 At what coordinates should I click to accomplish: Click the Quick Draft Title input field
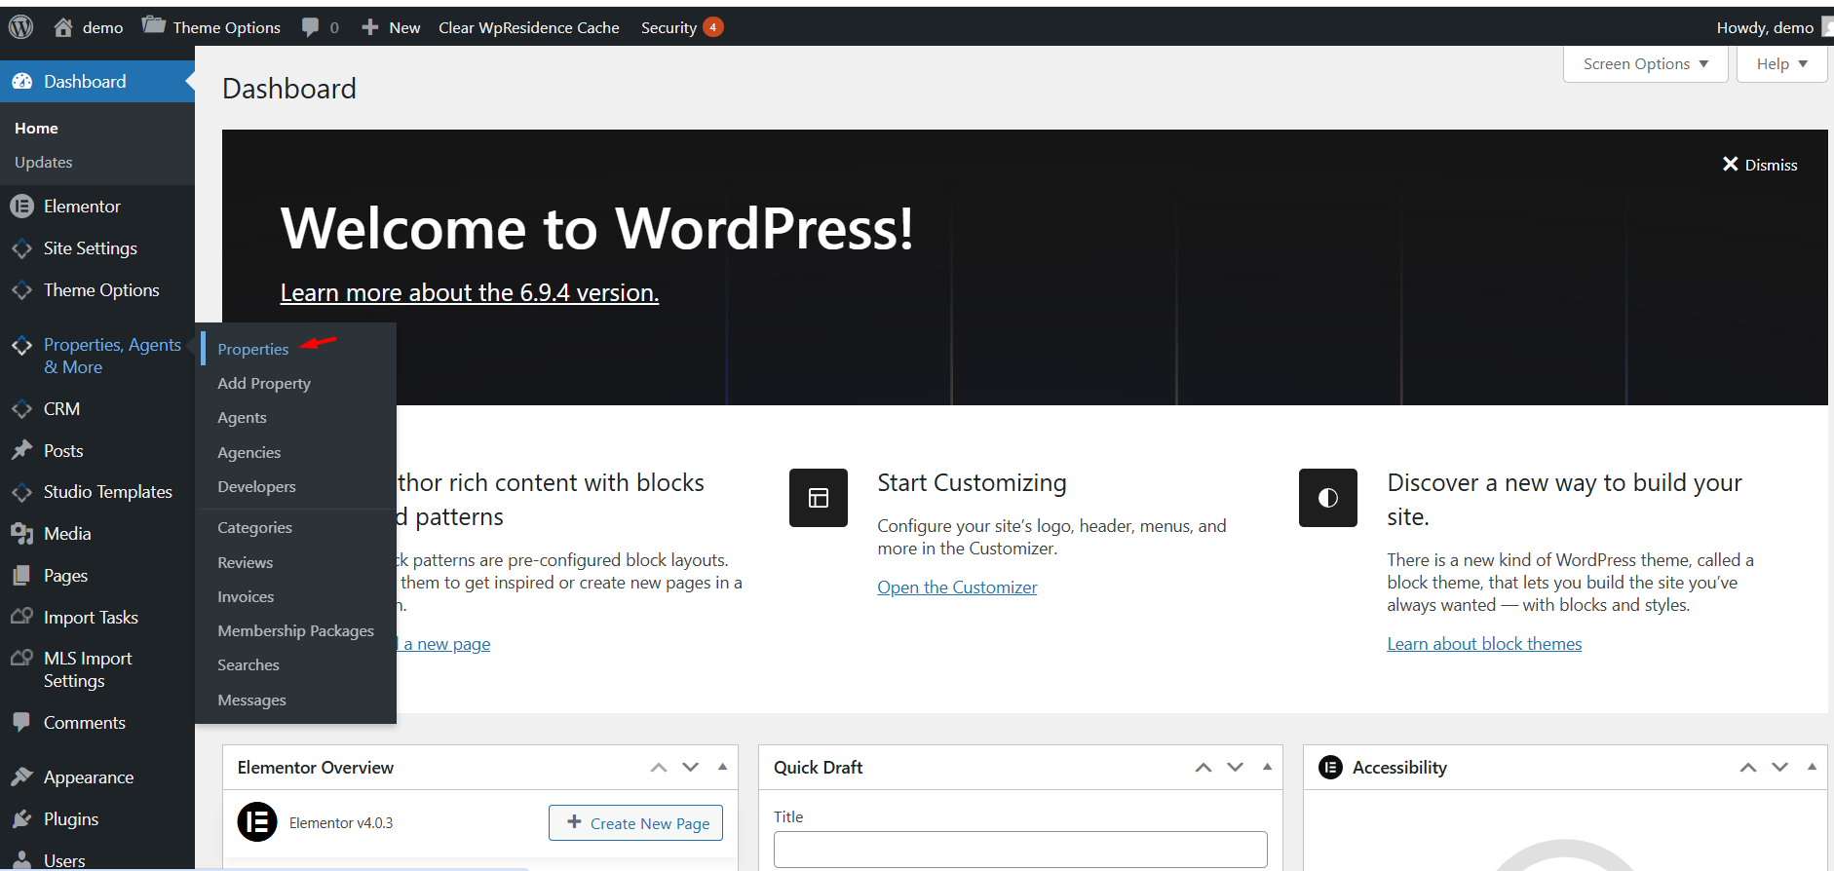click(x=1019, y=849)
